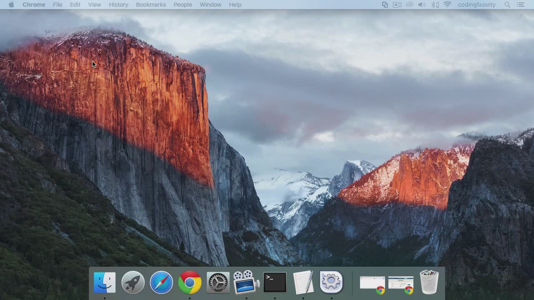The width and height of the screenshot is (534, 300).
Task: Open the Bluetooth status menu
Action: [x=435, y=5]
